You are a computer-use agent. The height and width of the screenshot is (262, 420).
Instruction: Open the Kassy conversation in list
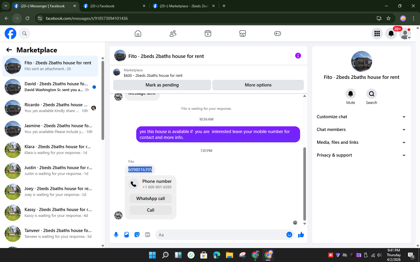[50, 213]
